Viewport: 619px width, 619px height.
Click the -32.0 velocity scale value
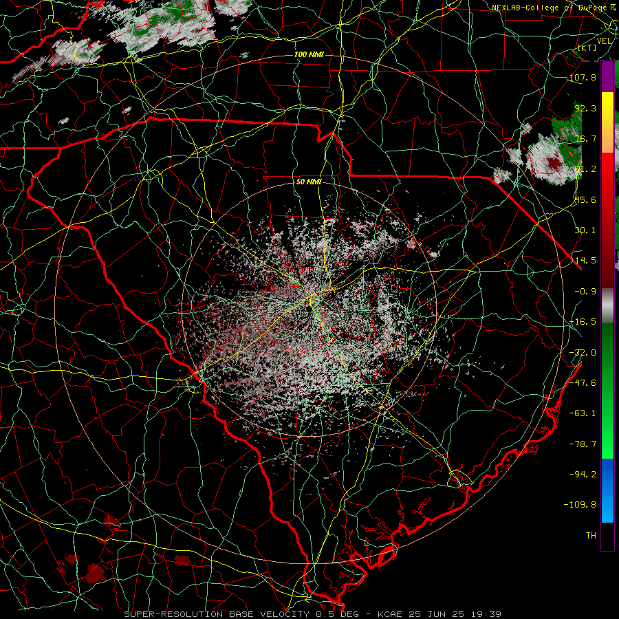pyautogui.click(x=583, y=353)
